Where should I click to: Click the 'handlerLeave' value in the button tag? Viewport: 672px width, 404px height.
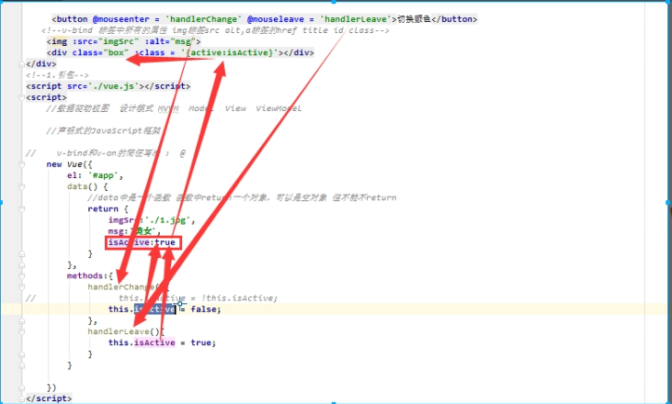pyautogui.click(x=355, y=19)
